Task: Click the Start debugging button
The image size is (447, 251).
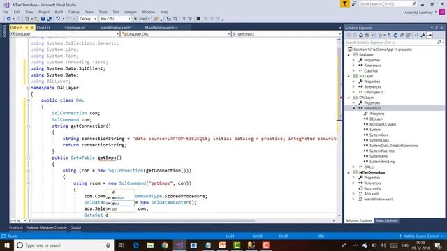Action: 142,19
